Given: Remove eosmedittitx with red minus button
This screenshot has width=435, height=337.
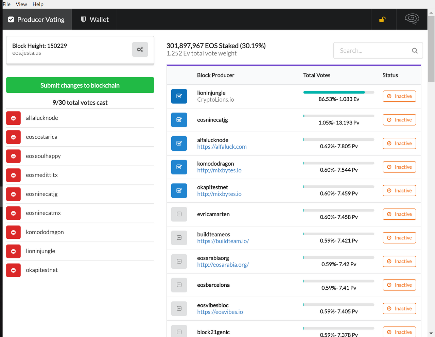Looking at the screenshot, I should [14, 175].
